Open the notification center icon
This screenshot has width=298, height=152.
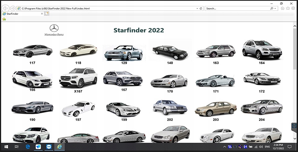pos(289,147)
